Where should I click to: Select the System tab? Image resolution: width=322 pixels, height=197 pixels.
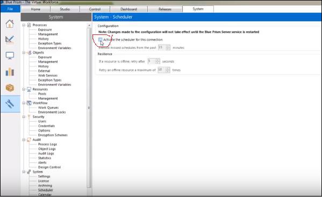pos(198,9)
